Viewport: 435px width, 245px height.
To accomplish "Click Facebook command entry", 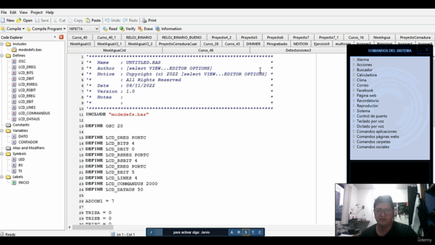I will tap(365, 91).
